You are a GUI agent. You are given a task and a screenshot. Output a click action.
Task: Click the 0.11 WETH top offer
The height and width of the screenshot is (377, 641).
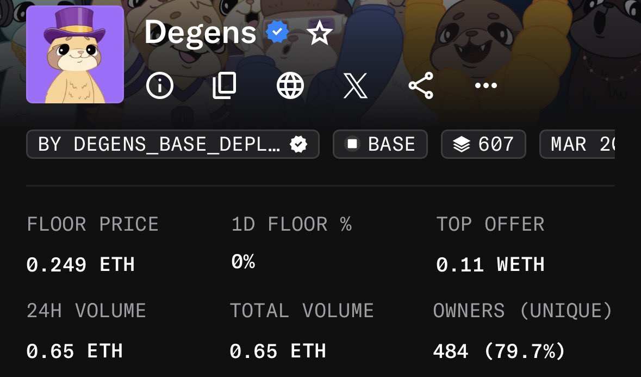(x=490, y=264)
